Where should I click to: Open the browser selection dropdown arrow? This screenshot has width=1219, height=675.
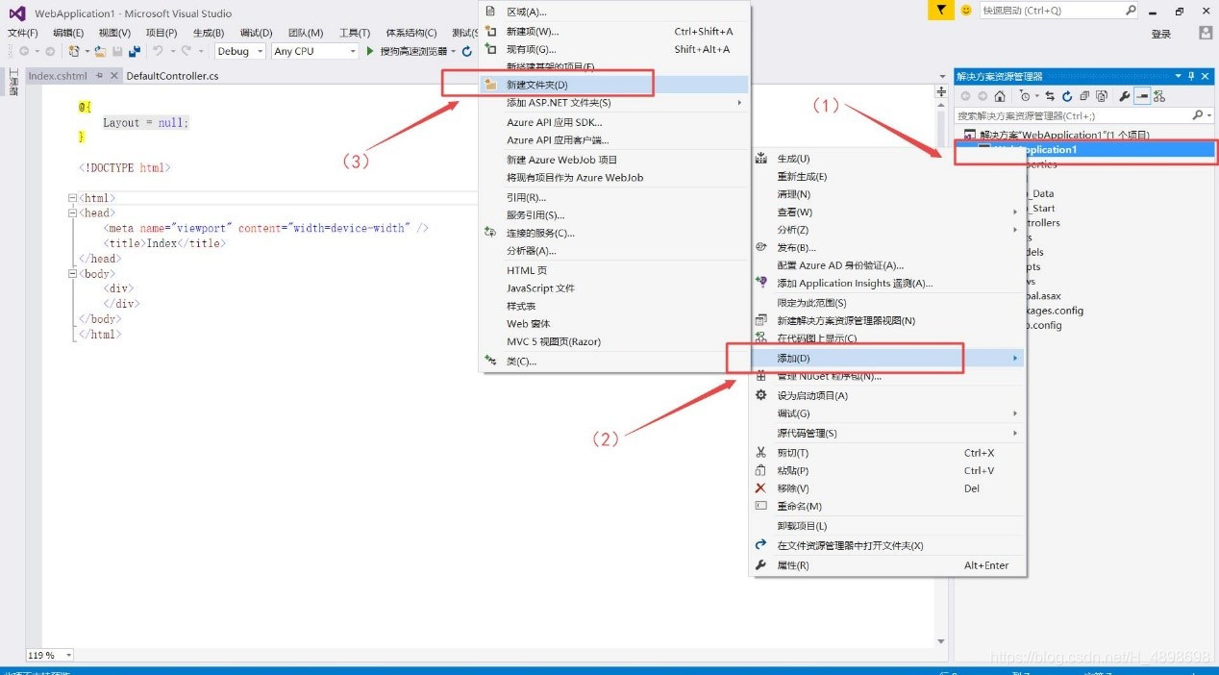pyautogui.click(x=453, y=52)
